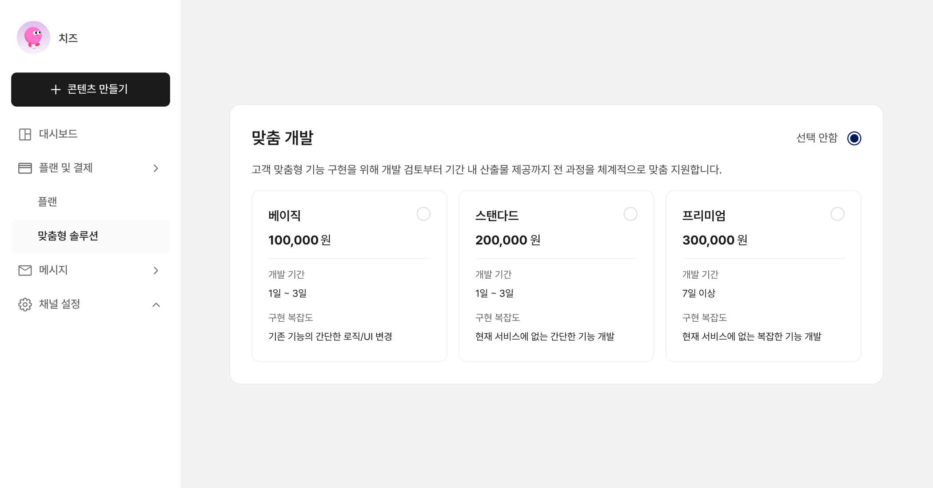Select the 프리미엄 plan radio button

tap(837, 214)
